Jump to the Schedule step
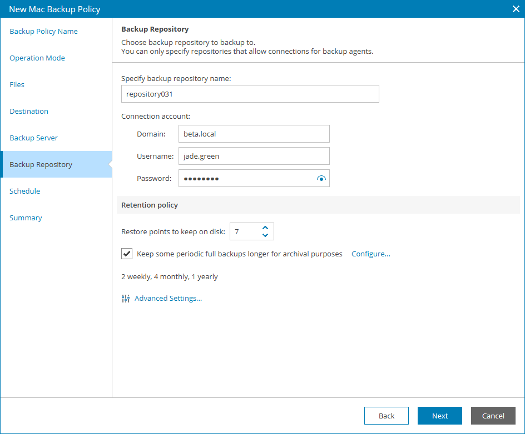 pos(25,191)
